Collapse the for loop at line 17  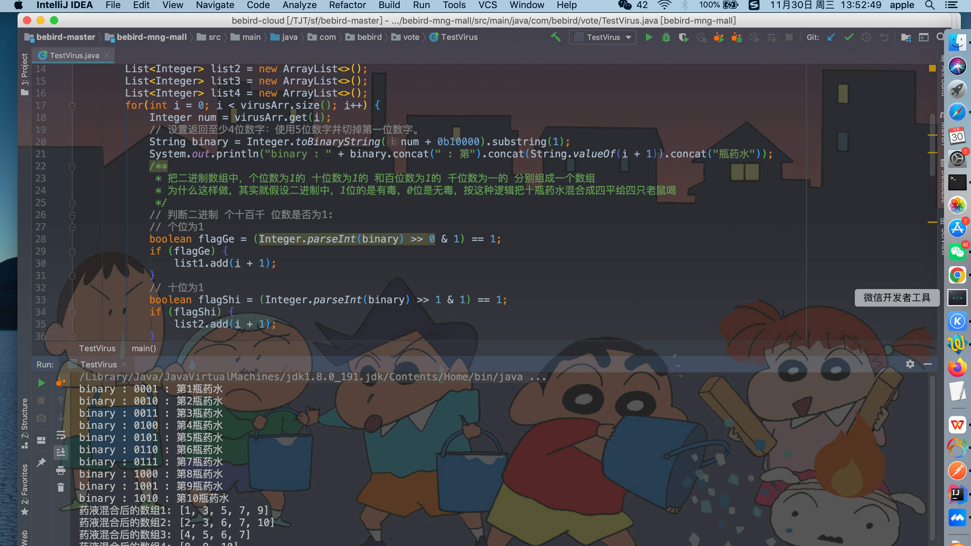click(72, 106)
